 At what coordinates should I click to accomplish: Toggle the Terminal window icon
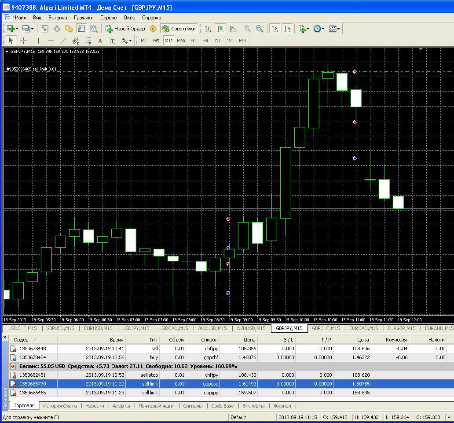[81, 29]
